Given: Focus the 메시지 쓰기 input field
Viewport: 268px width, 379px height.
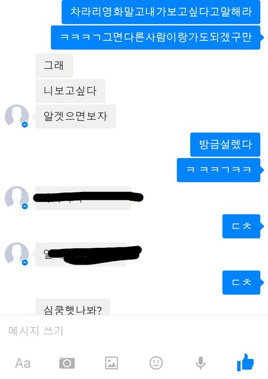Looking at the screenshot, I should [x=134, y=330].
